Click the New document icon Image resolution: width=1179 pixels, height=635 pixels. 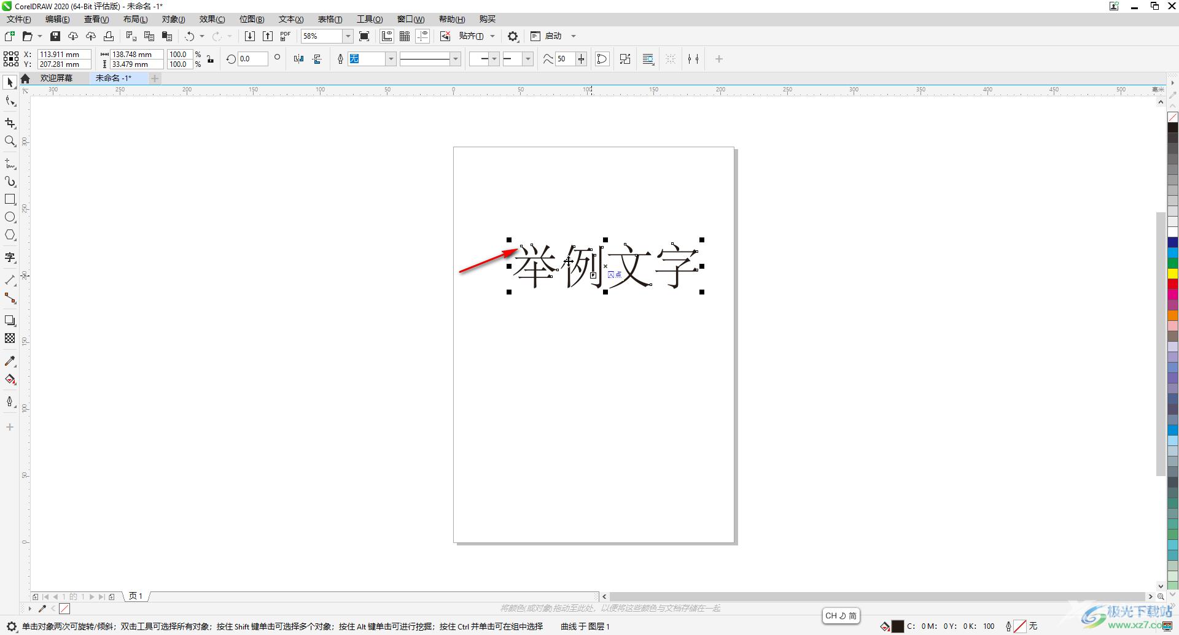(x=10, y=36)
